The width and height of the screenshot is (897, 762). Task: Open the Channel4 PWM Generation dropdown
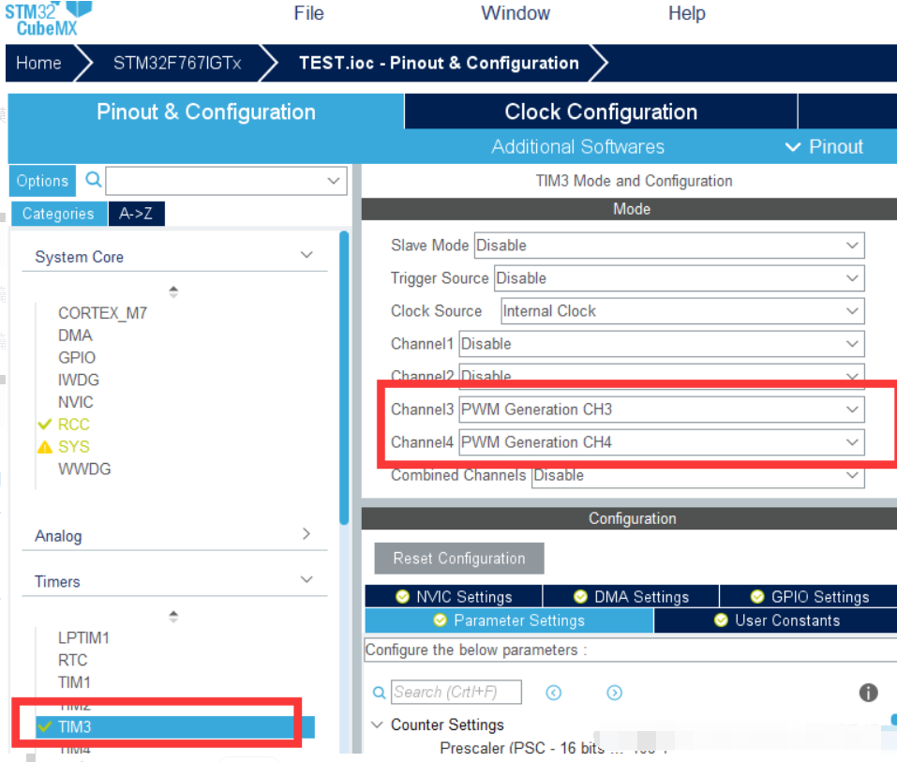[x=662, y=442]
